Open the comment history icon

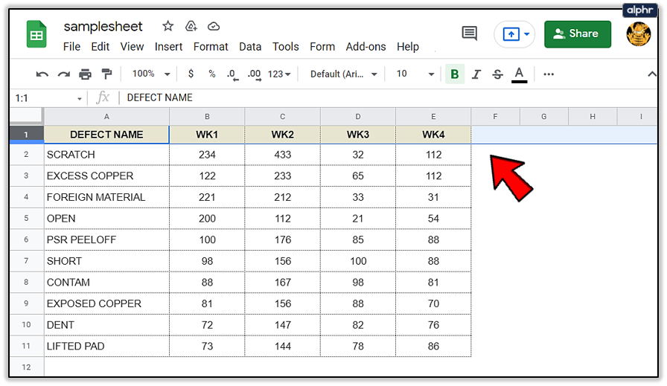point(469,33)
